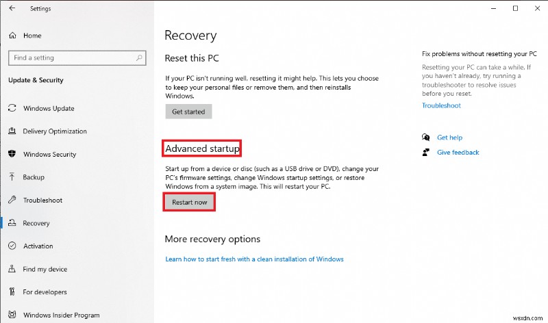Click the Windows Update sync icon
The height and width of the screenshot is (323, 548).
pyautogui.click(x=12, y=108)
